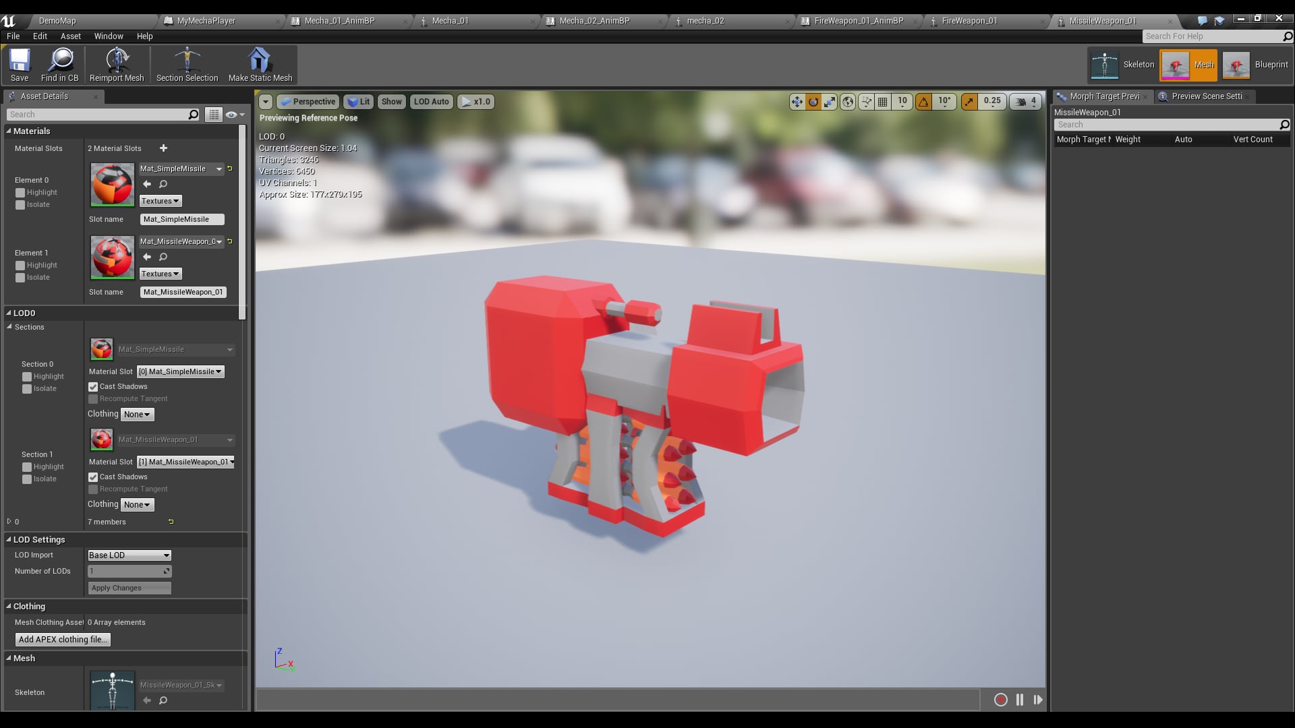
Task: Disable Cast Shadows on Section 1
Action: click(93, 477)
